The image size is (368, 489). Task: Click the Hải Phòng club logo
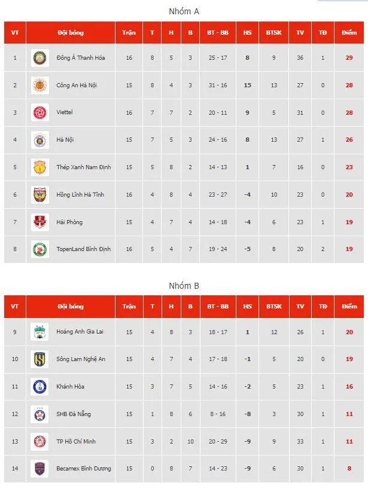coord(40,222)
